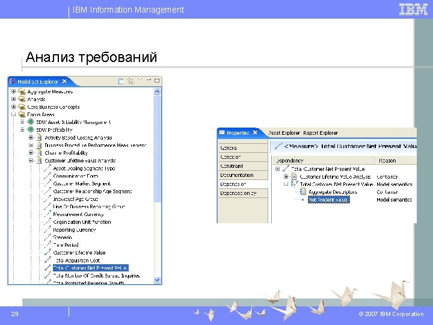Select Total Projected Revenue Growth item
433x325 pixels.
[88, 282]
